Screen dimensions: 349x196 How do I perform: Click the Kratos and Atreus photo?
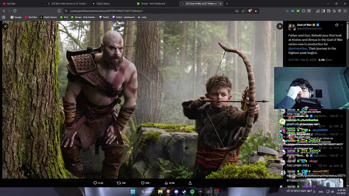(143, 100)
